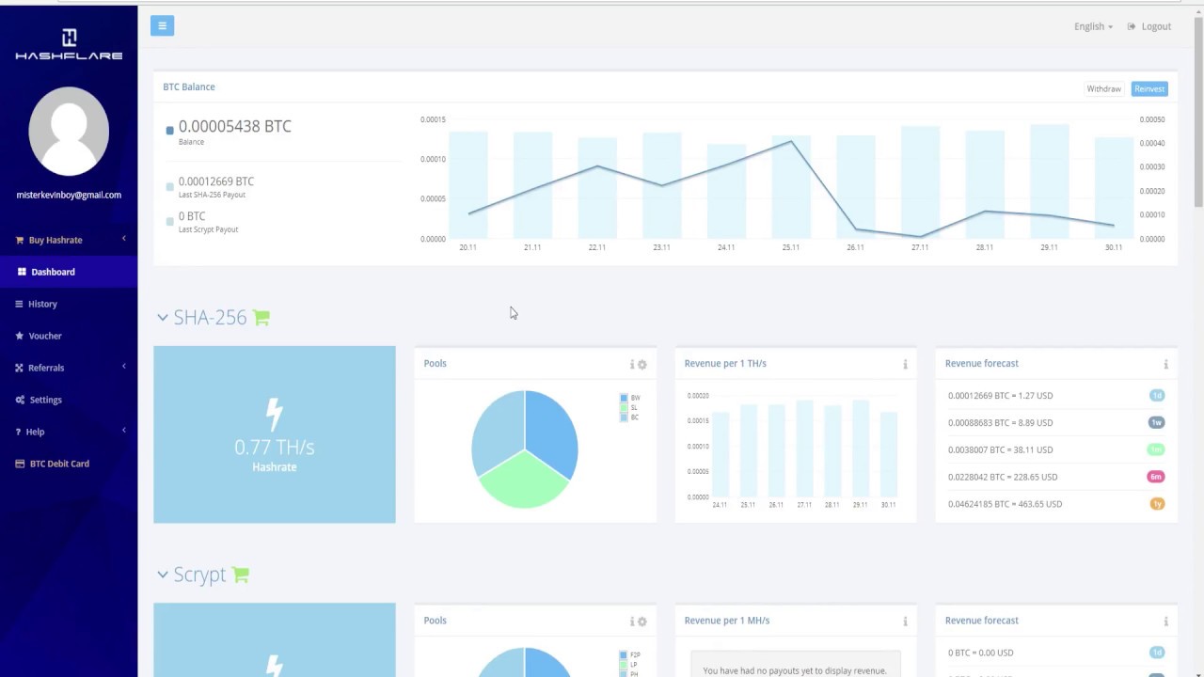Show info for Scrypt Pools panel

[632, 622]
